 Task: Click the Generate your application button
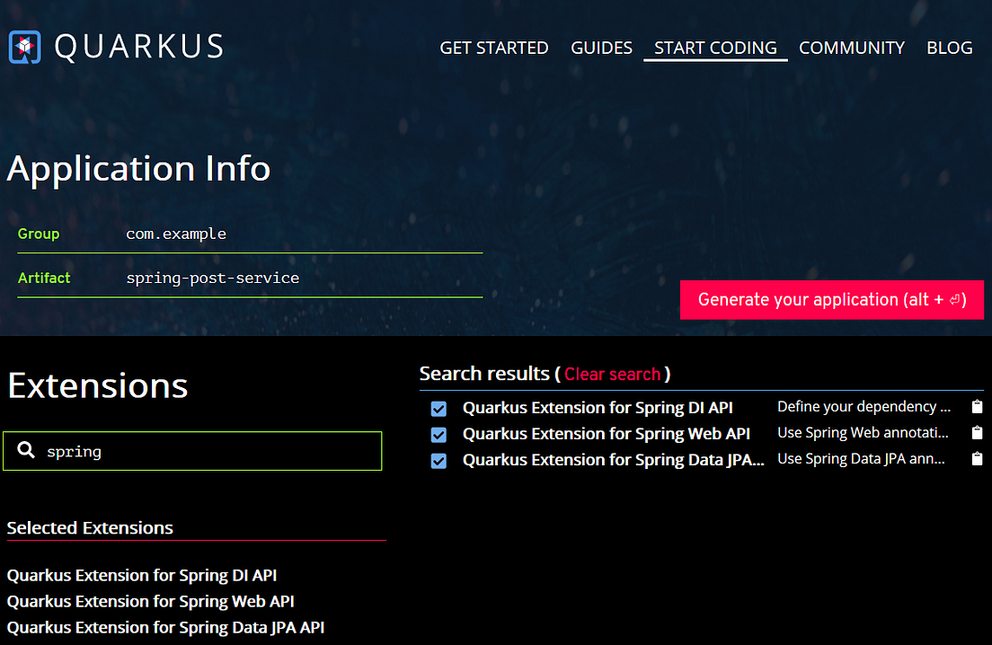click(831, 299)
